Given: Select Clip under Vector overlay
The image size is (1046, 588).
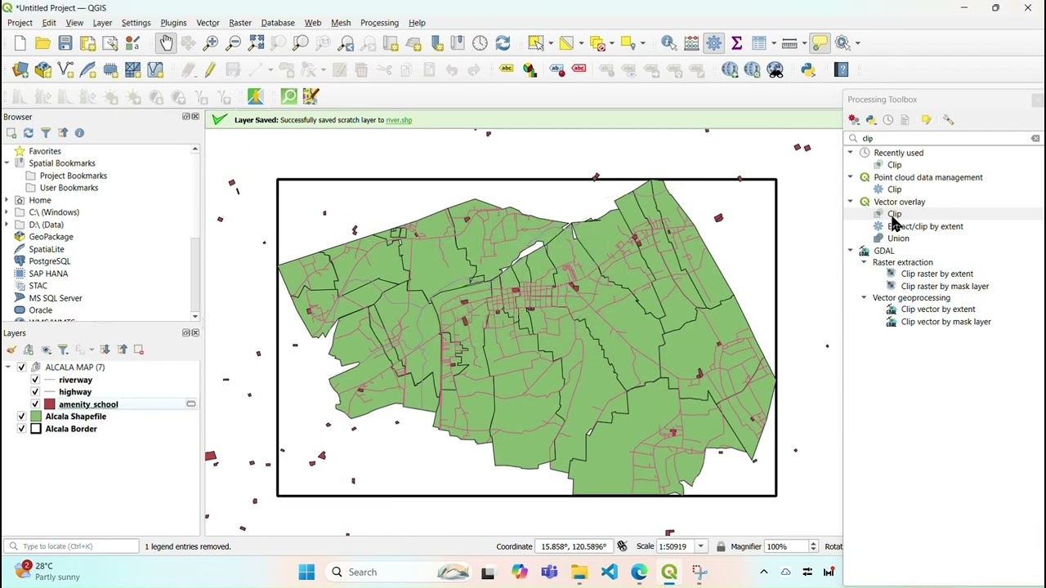Looking at the screenshot, I should (894, 214).
